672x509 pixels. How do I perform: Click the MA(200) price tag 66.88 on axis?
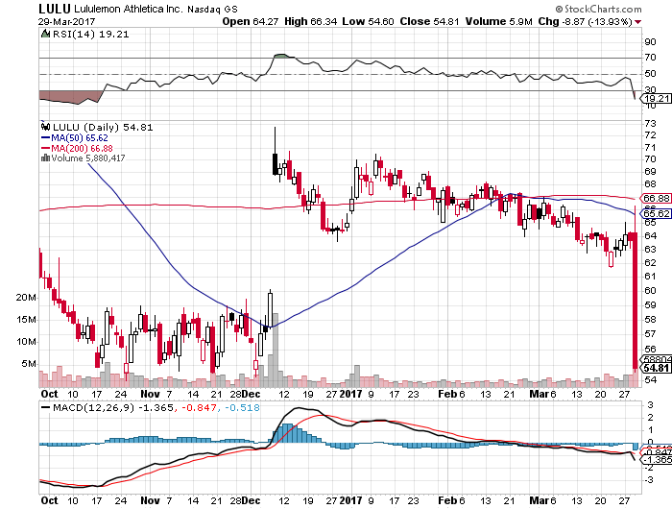click(x=656, y=198)
